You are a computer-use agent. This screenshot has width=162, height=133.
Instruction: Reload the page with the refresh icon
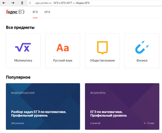coord(30,3)
